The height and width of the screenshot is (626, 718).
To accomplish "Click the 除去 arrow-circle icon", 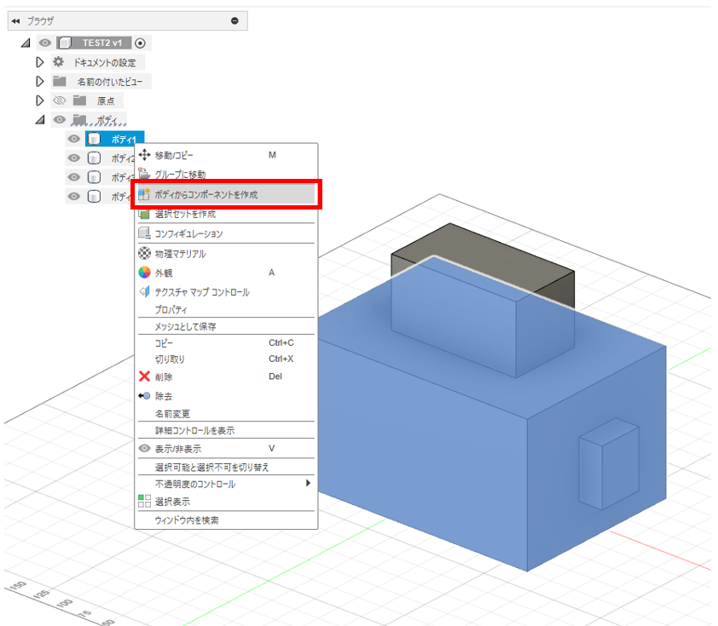I will [x=144, y=395].
